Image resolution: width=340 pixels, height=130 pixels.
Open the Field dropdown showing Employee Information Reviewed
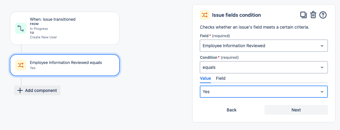(264, 46)
